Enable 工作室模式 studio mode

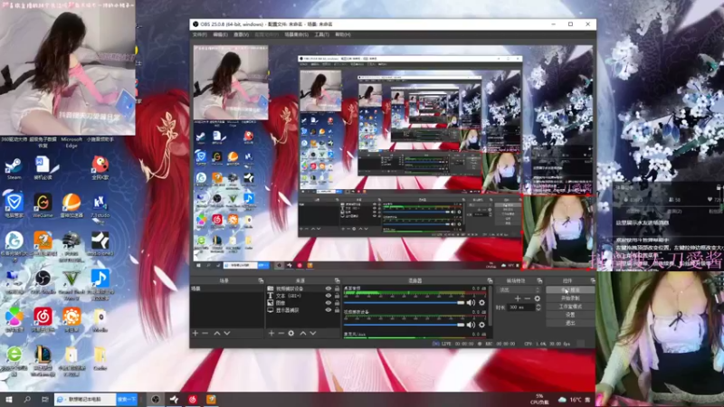570,307
